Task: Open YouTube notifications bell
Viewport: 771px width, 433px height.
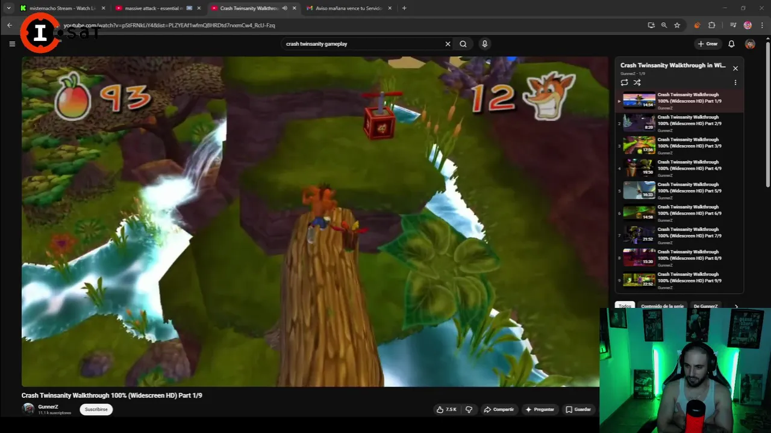Action: tap(731, 44)
